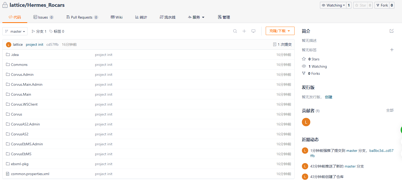Open the Corvus.Main.Admin folder
This screenshot has width=402, height=184.
[x=27, y=84]
